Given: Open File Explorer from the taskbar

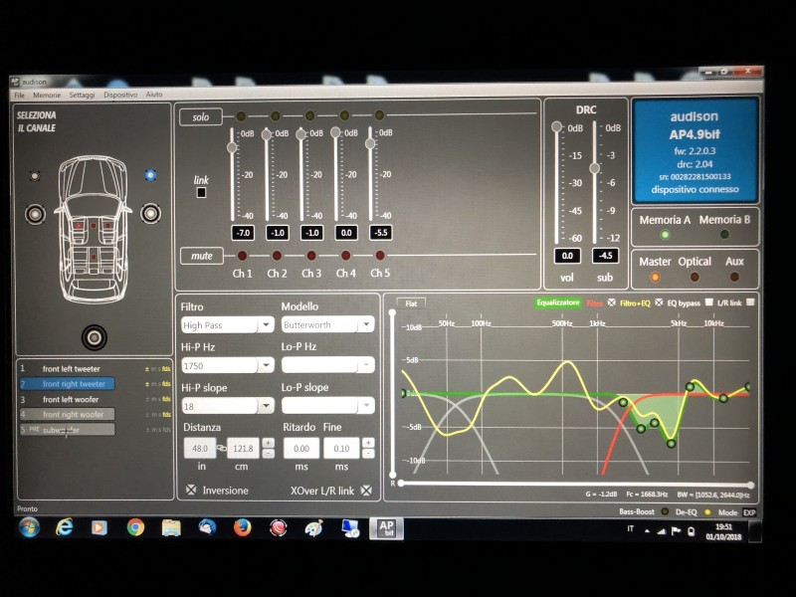Looking at the screenshot, I should 171,528.
